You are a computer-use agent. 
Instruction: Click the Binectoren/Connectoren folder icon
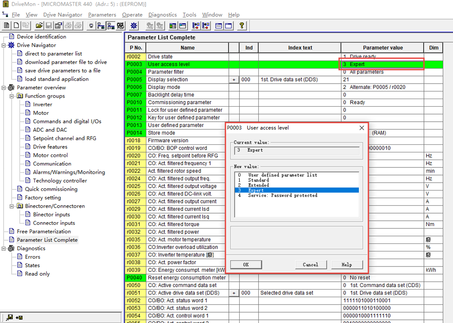tap(19, 206)
